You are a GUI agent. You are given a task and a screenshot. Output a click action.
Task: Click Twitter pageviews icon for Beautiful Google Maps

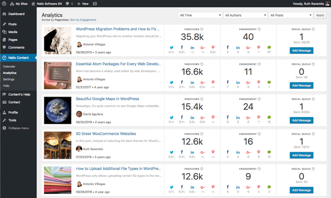[x=171, y=117]
